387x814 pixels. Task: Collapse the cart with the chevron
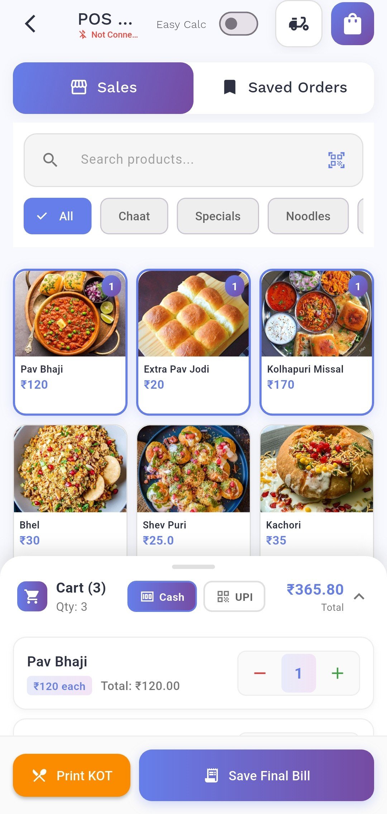click(x=359, y=597)
